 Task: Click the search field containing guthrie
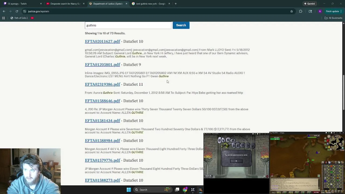[128, 25]
